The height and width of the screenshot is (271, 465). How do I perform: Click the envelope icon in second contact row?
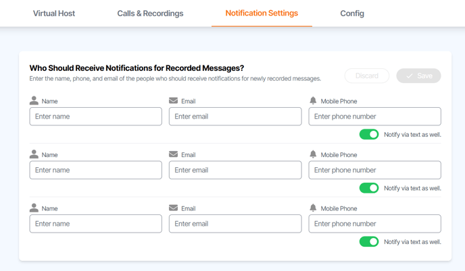pos(173,154)
